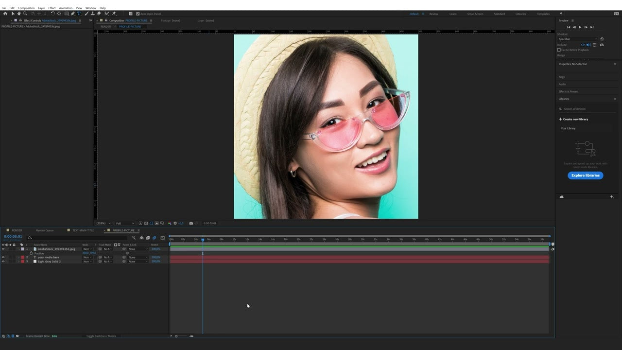The width and height of the screenshot is (622, 350).
Task: Select the Type tool
Action: [x=78, y=14]
